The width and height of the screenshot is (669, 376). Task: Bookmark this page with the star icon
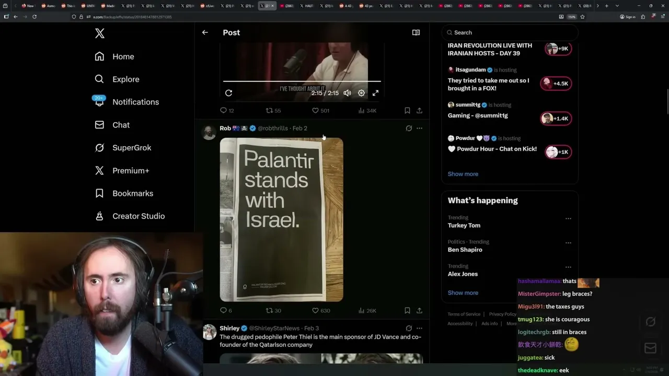(x=582, y=17)
